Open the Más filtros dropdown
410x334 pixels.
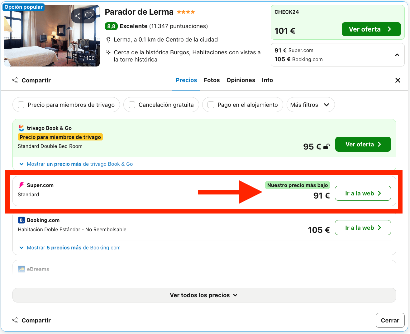click(311, 105)
